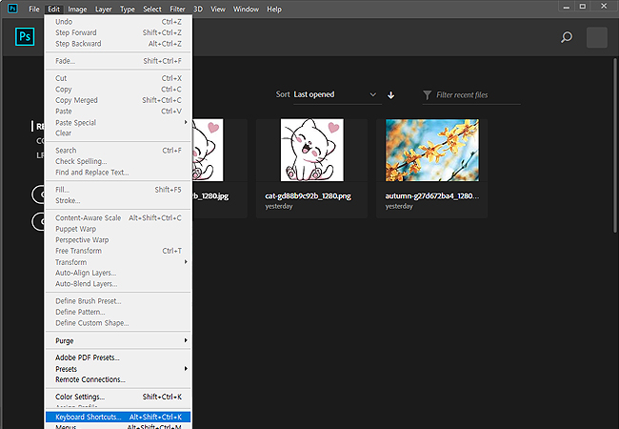This screenshot has height=429, width=619.
Task: Select Define Pattern menu entry
Action: click(118, 312)
